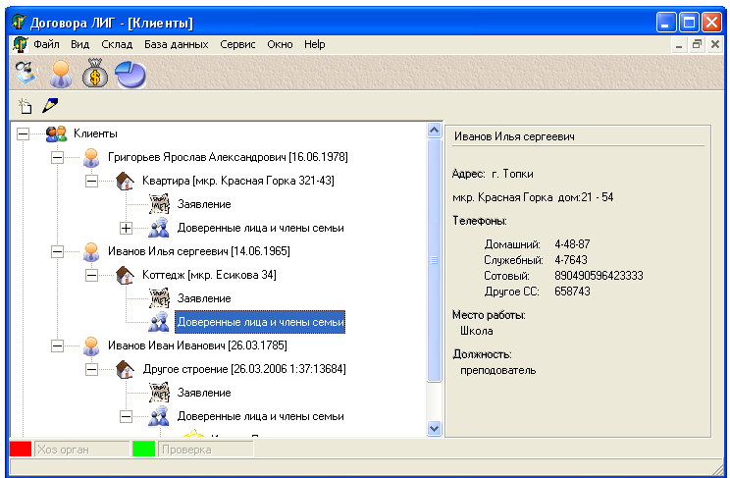Open the Help menu
This screenshot has width=730, height=478.
315,45
